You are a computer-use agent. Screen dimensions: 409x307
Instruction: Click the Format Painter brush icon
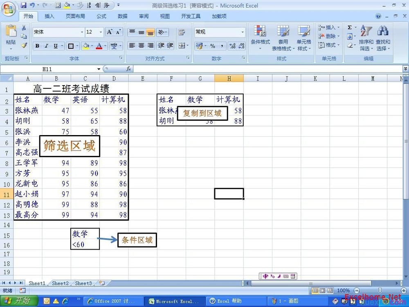point(24,45)
